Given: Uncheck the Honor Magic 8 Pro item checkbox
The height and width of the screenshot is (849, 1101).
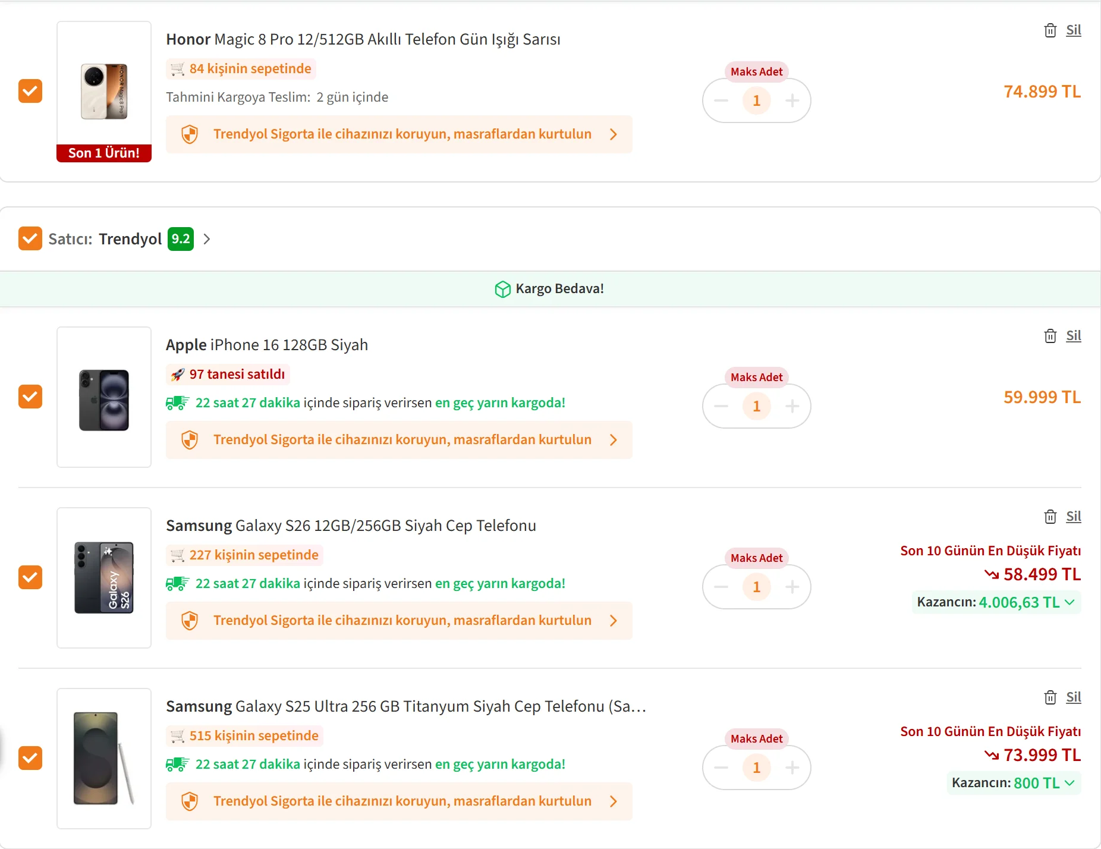Looking at the screenshot, I should coord(30,91).
